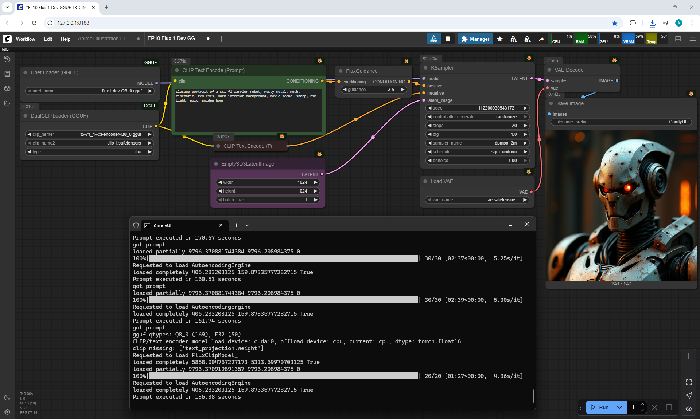Open the ComfyUI Manager

tap(475, 39)
